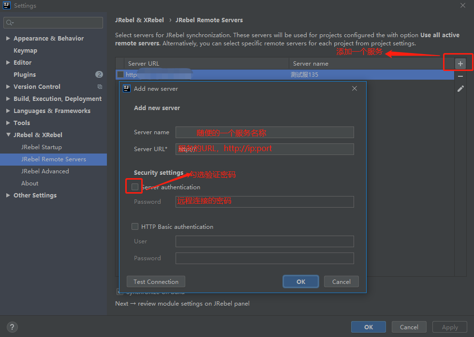Cancel the Add new server dialog
This screenshot has width=474, height=337.
point(341,281)
